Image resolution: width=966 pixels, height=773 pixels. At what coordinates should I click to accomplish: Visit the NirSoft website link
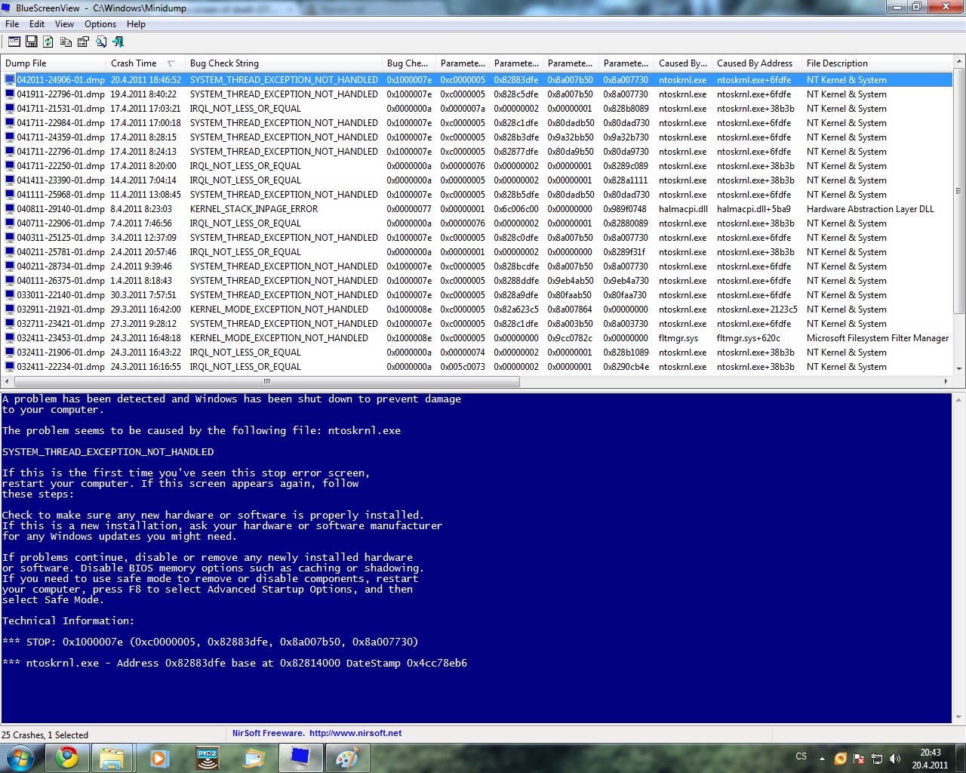355,733
